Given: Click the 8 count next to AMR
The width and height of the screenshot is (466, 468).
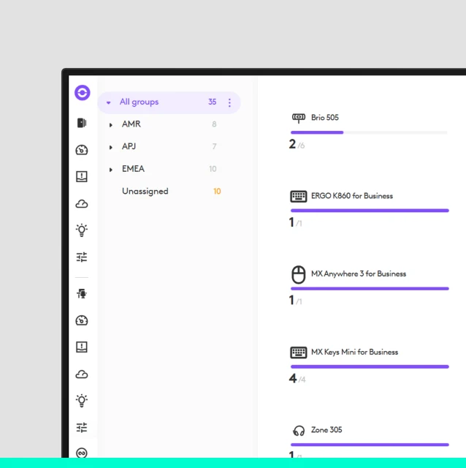Looking at the screenshot, I should tap(214, 124).
